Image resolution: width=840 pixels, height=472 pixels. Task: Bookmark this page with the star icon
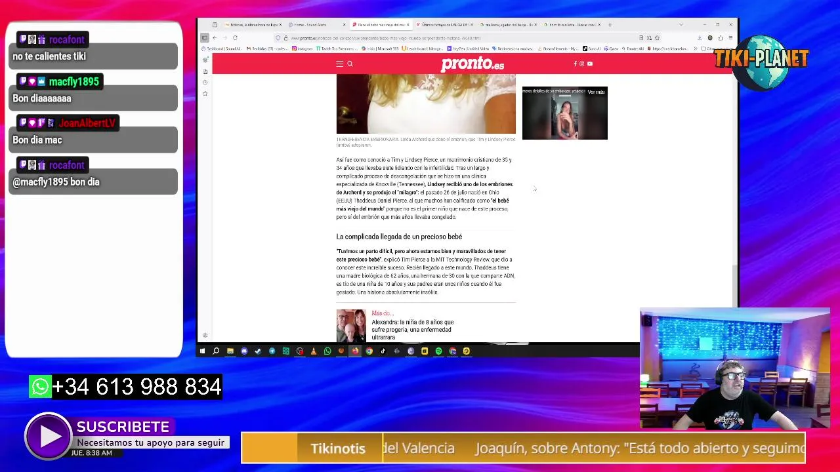pyautogui.click(x=657, y=38)
